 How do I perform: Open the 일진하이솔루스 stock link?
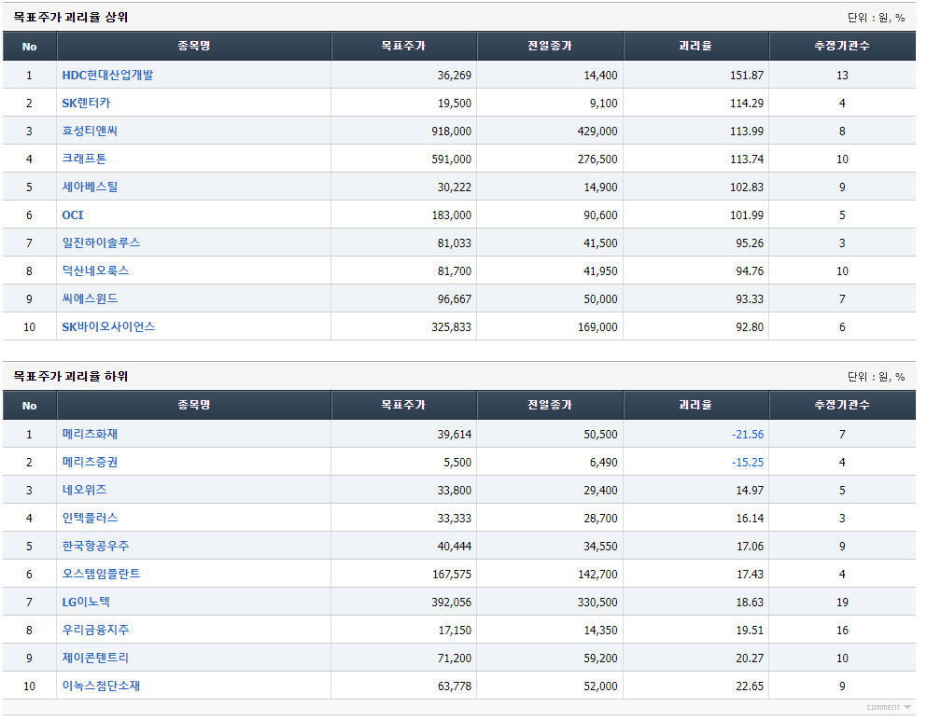click(x=101, y=243)
